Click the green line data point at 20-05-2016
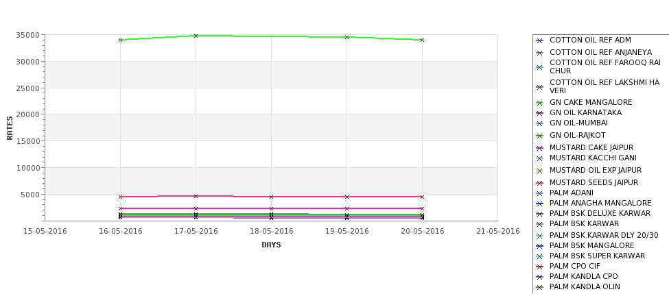Viewport: 669px width, 294px height. coord(422,40)
